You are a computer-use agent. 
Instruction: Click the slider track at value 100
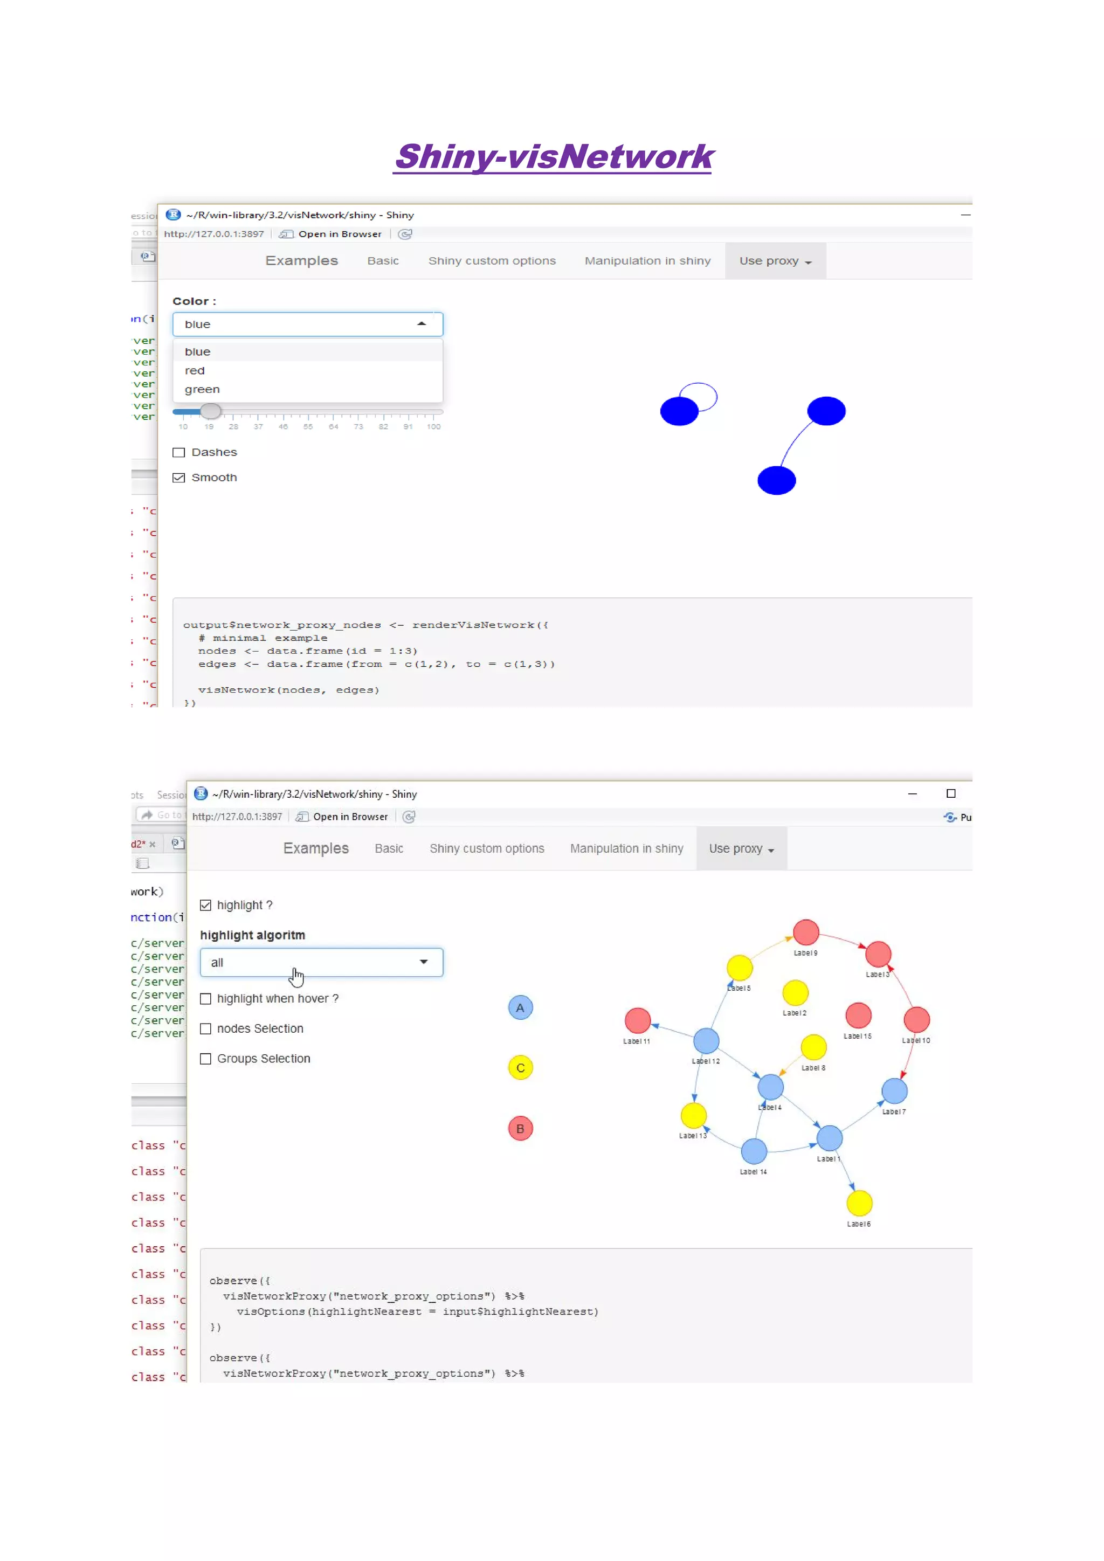click(434, 412)
